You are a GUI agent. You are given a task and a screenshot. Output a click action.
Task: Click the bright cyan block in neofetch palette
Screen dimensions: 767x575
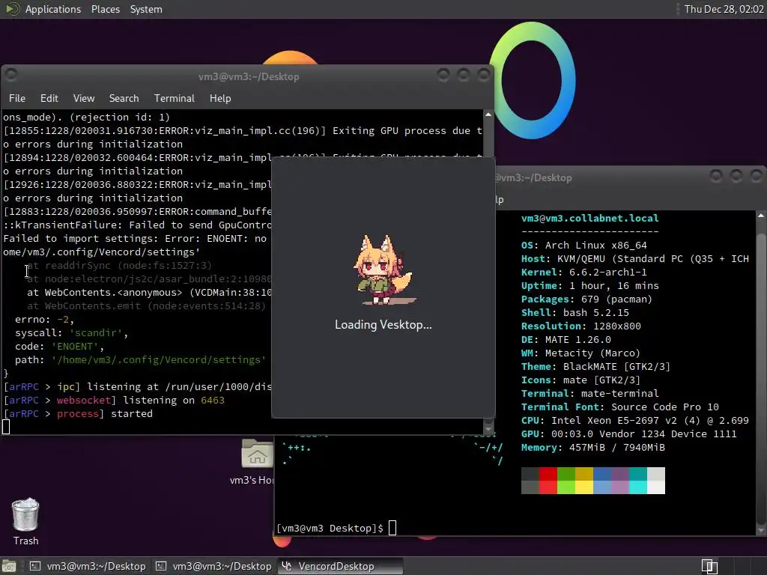638,487
